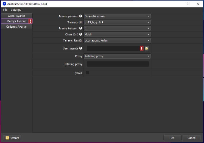Image resolution: width=204 pixels, height=143 pixels.
Task: Click into the Rotating proxy input field
Action: [118, 64]
